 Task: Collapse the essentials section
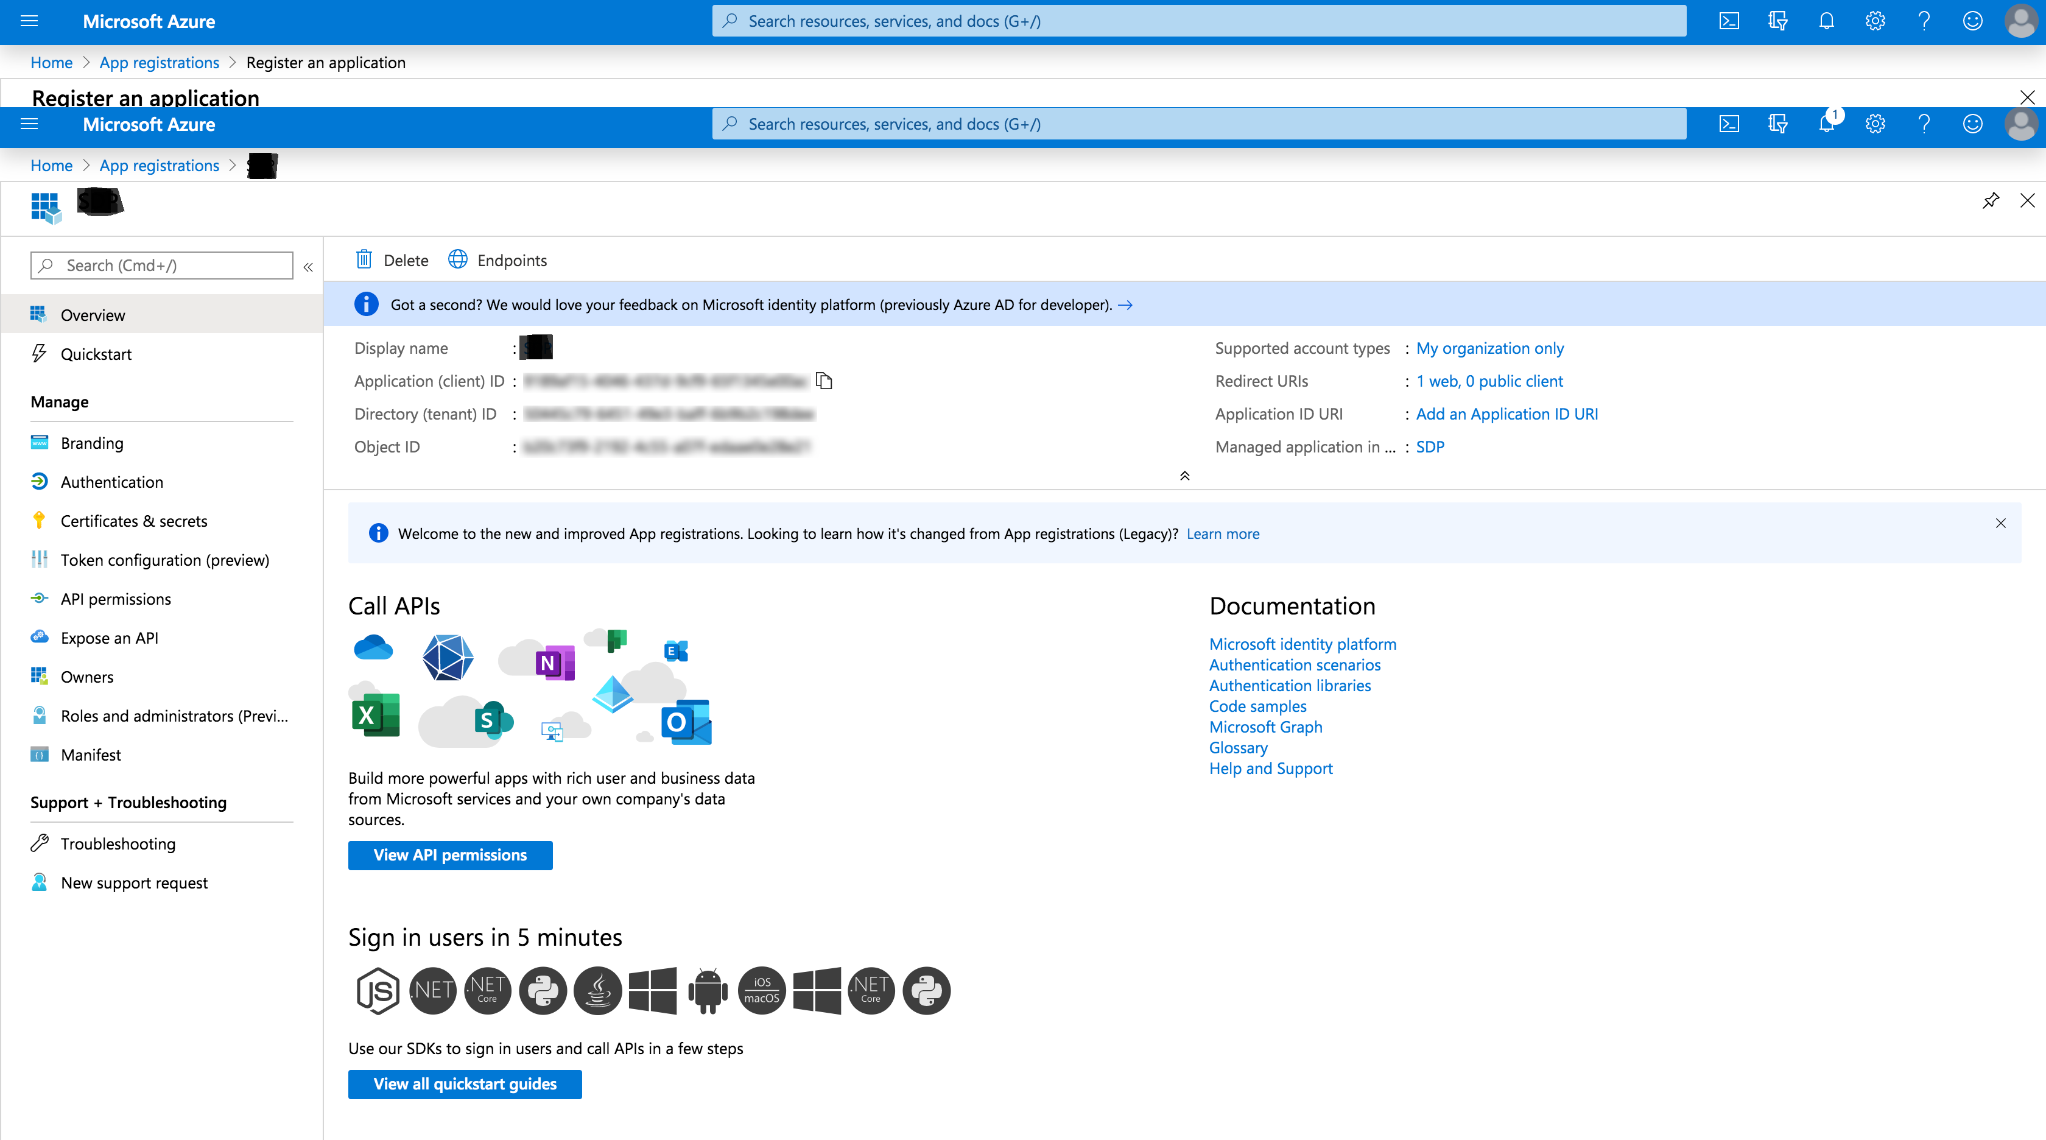click(1184, 475)
